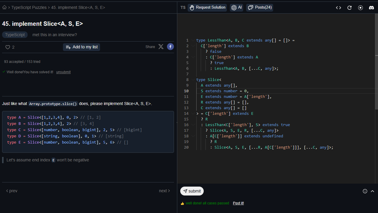This screenshot has height=213, width=378.
Task: Collapse code fold at line 18
Action: point(193,136)
